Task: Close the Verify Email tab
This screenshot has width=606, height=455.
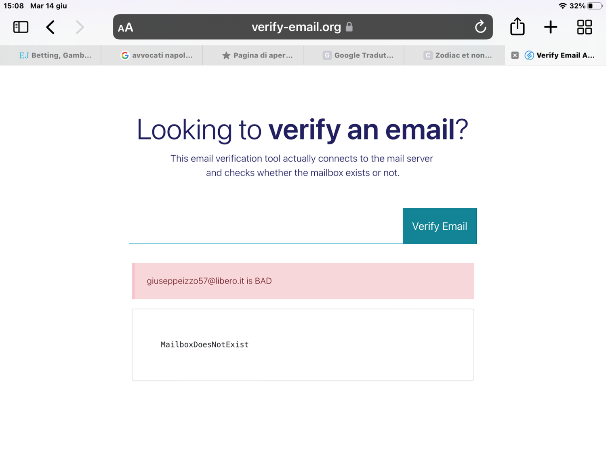Action: [515, 55]
